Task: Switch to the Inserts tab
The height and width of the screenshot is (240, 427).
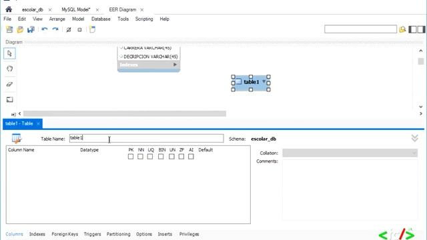Action: click(165, 234)
